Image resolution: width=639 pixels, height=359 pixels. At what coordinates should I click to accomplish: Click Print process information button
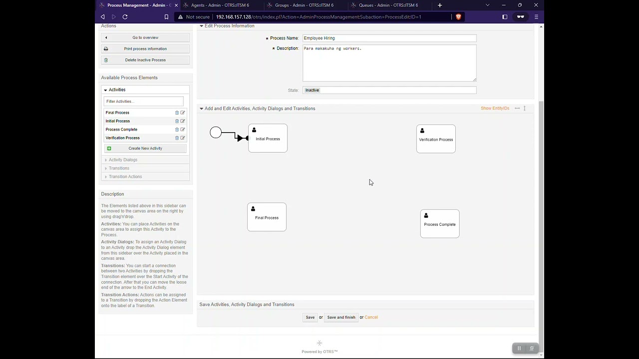(x=145, y=49)
